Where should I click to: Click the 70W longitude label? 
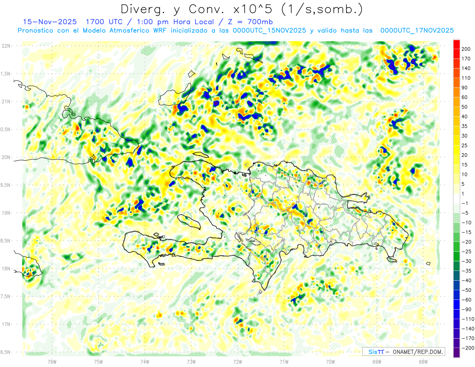(331, 361)
